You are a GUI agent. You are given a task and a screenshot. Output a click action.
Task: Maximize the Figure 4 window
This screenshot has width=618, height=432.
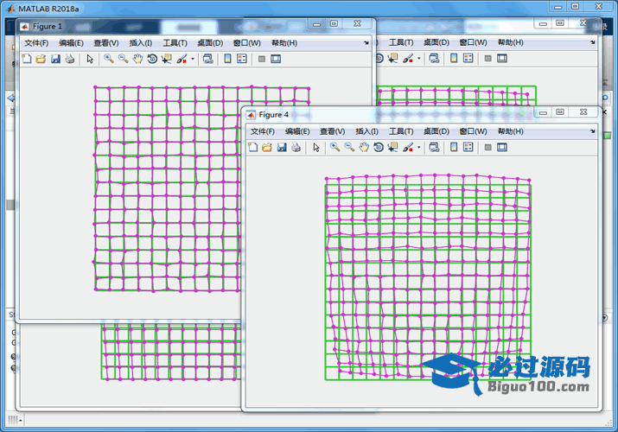click(560, 112)
